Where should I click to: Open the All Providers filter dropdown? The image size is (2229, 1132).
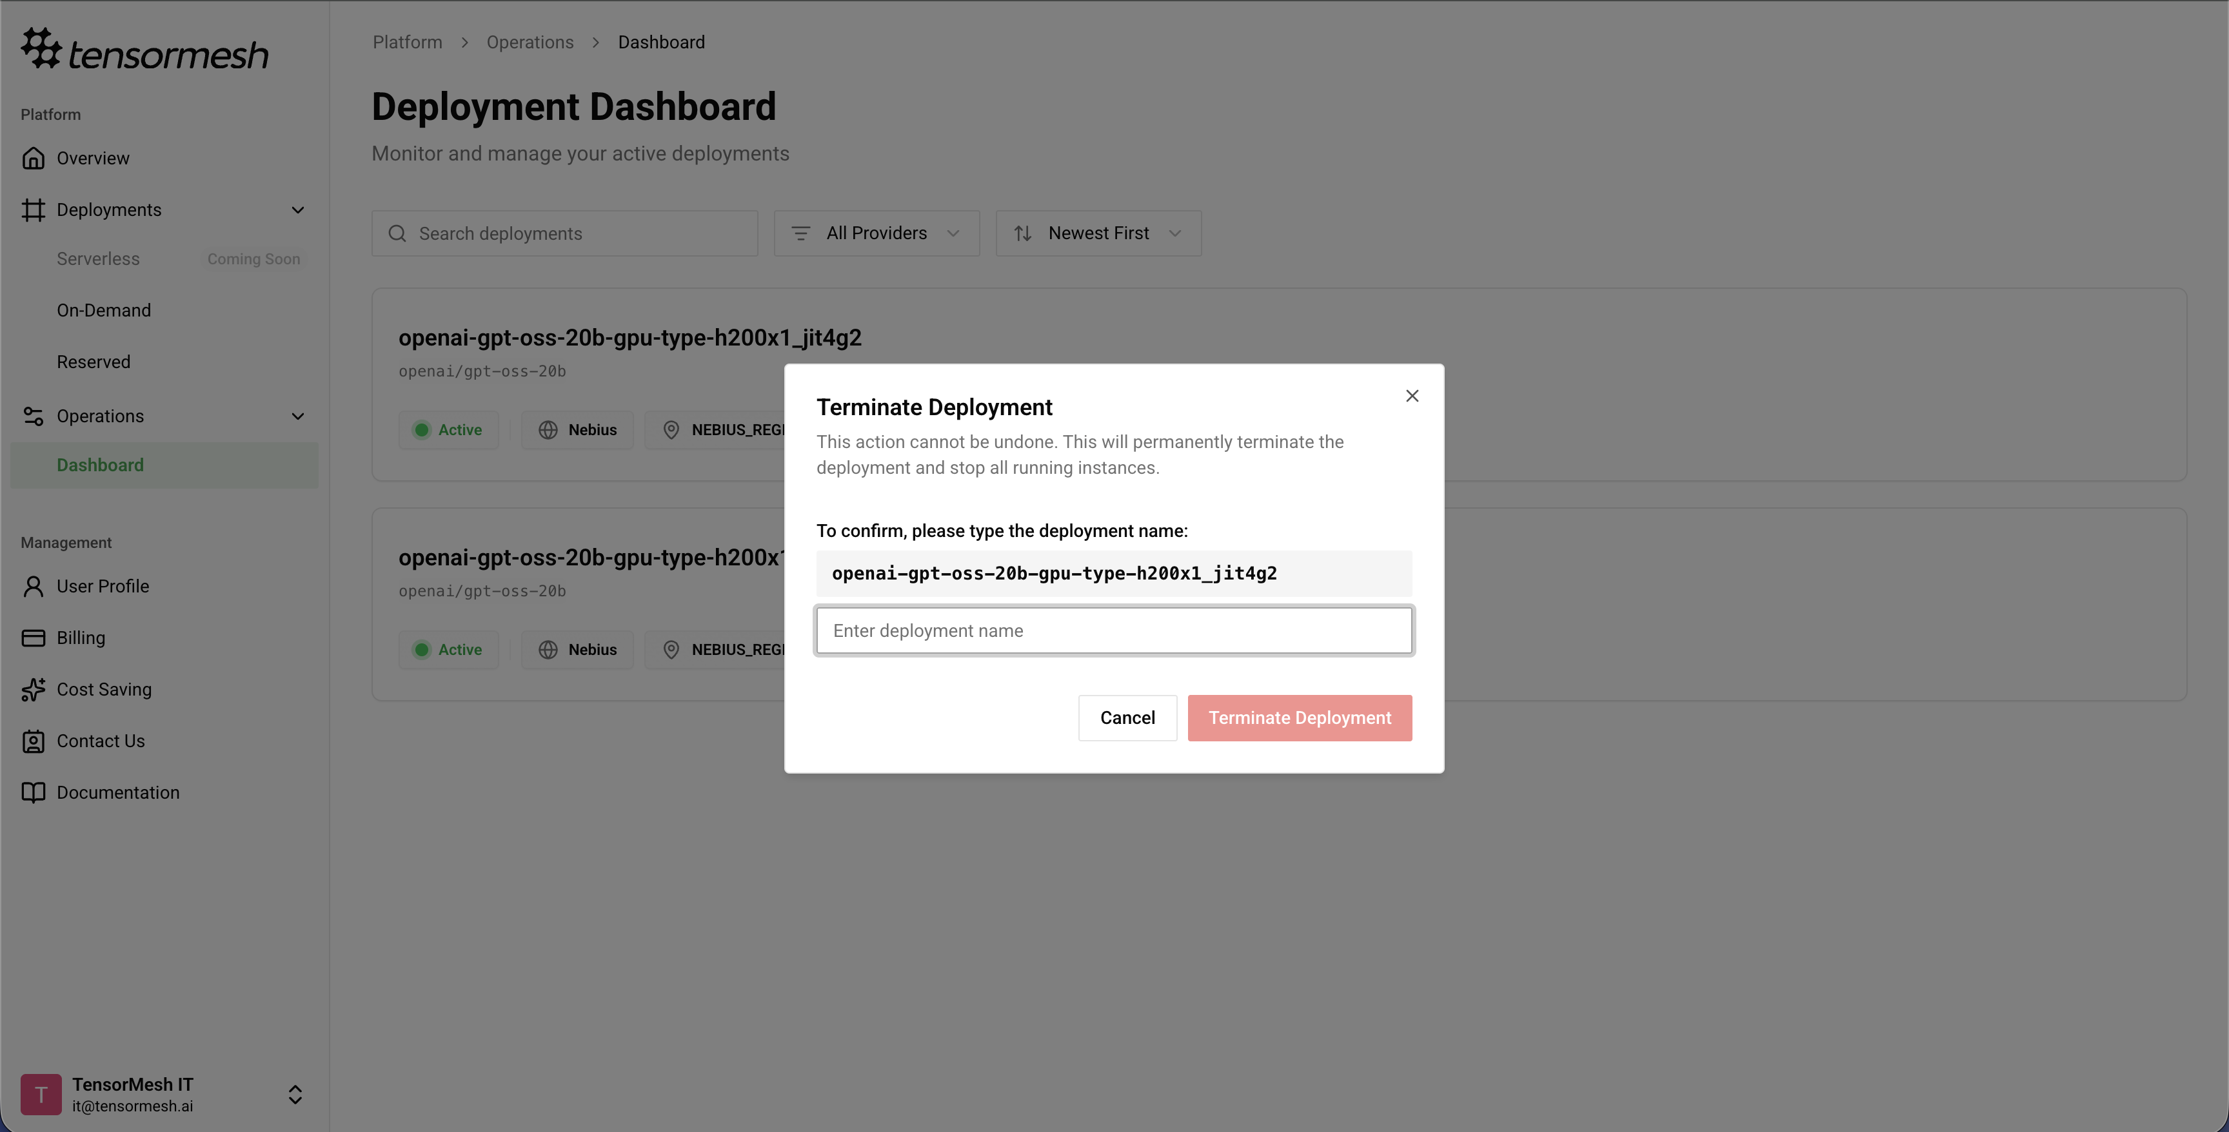pyautogui.click(x=876, y=233)
